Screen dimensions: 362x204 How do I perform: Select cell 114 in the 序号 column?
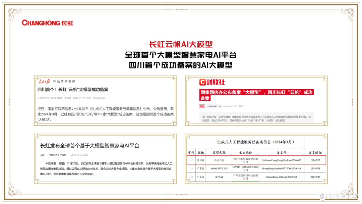[191, 177]
